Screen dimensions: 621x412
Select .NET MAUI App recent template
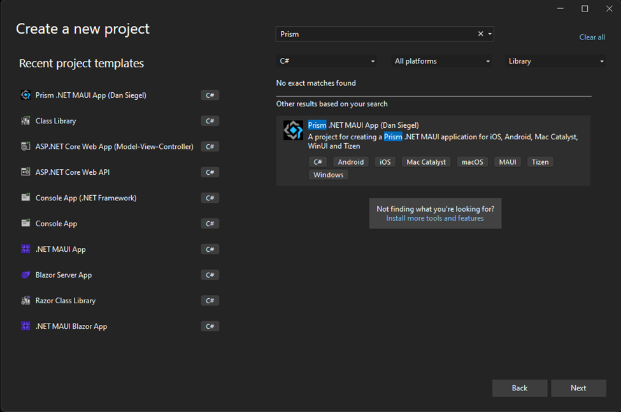120,249
